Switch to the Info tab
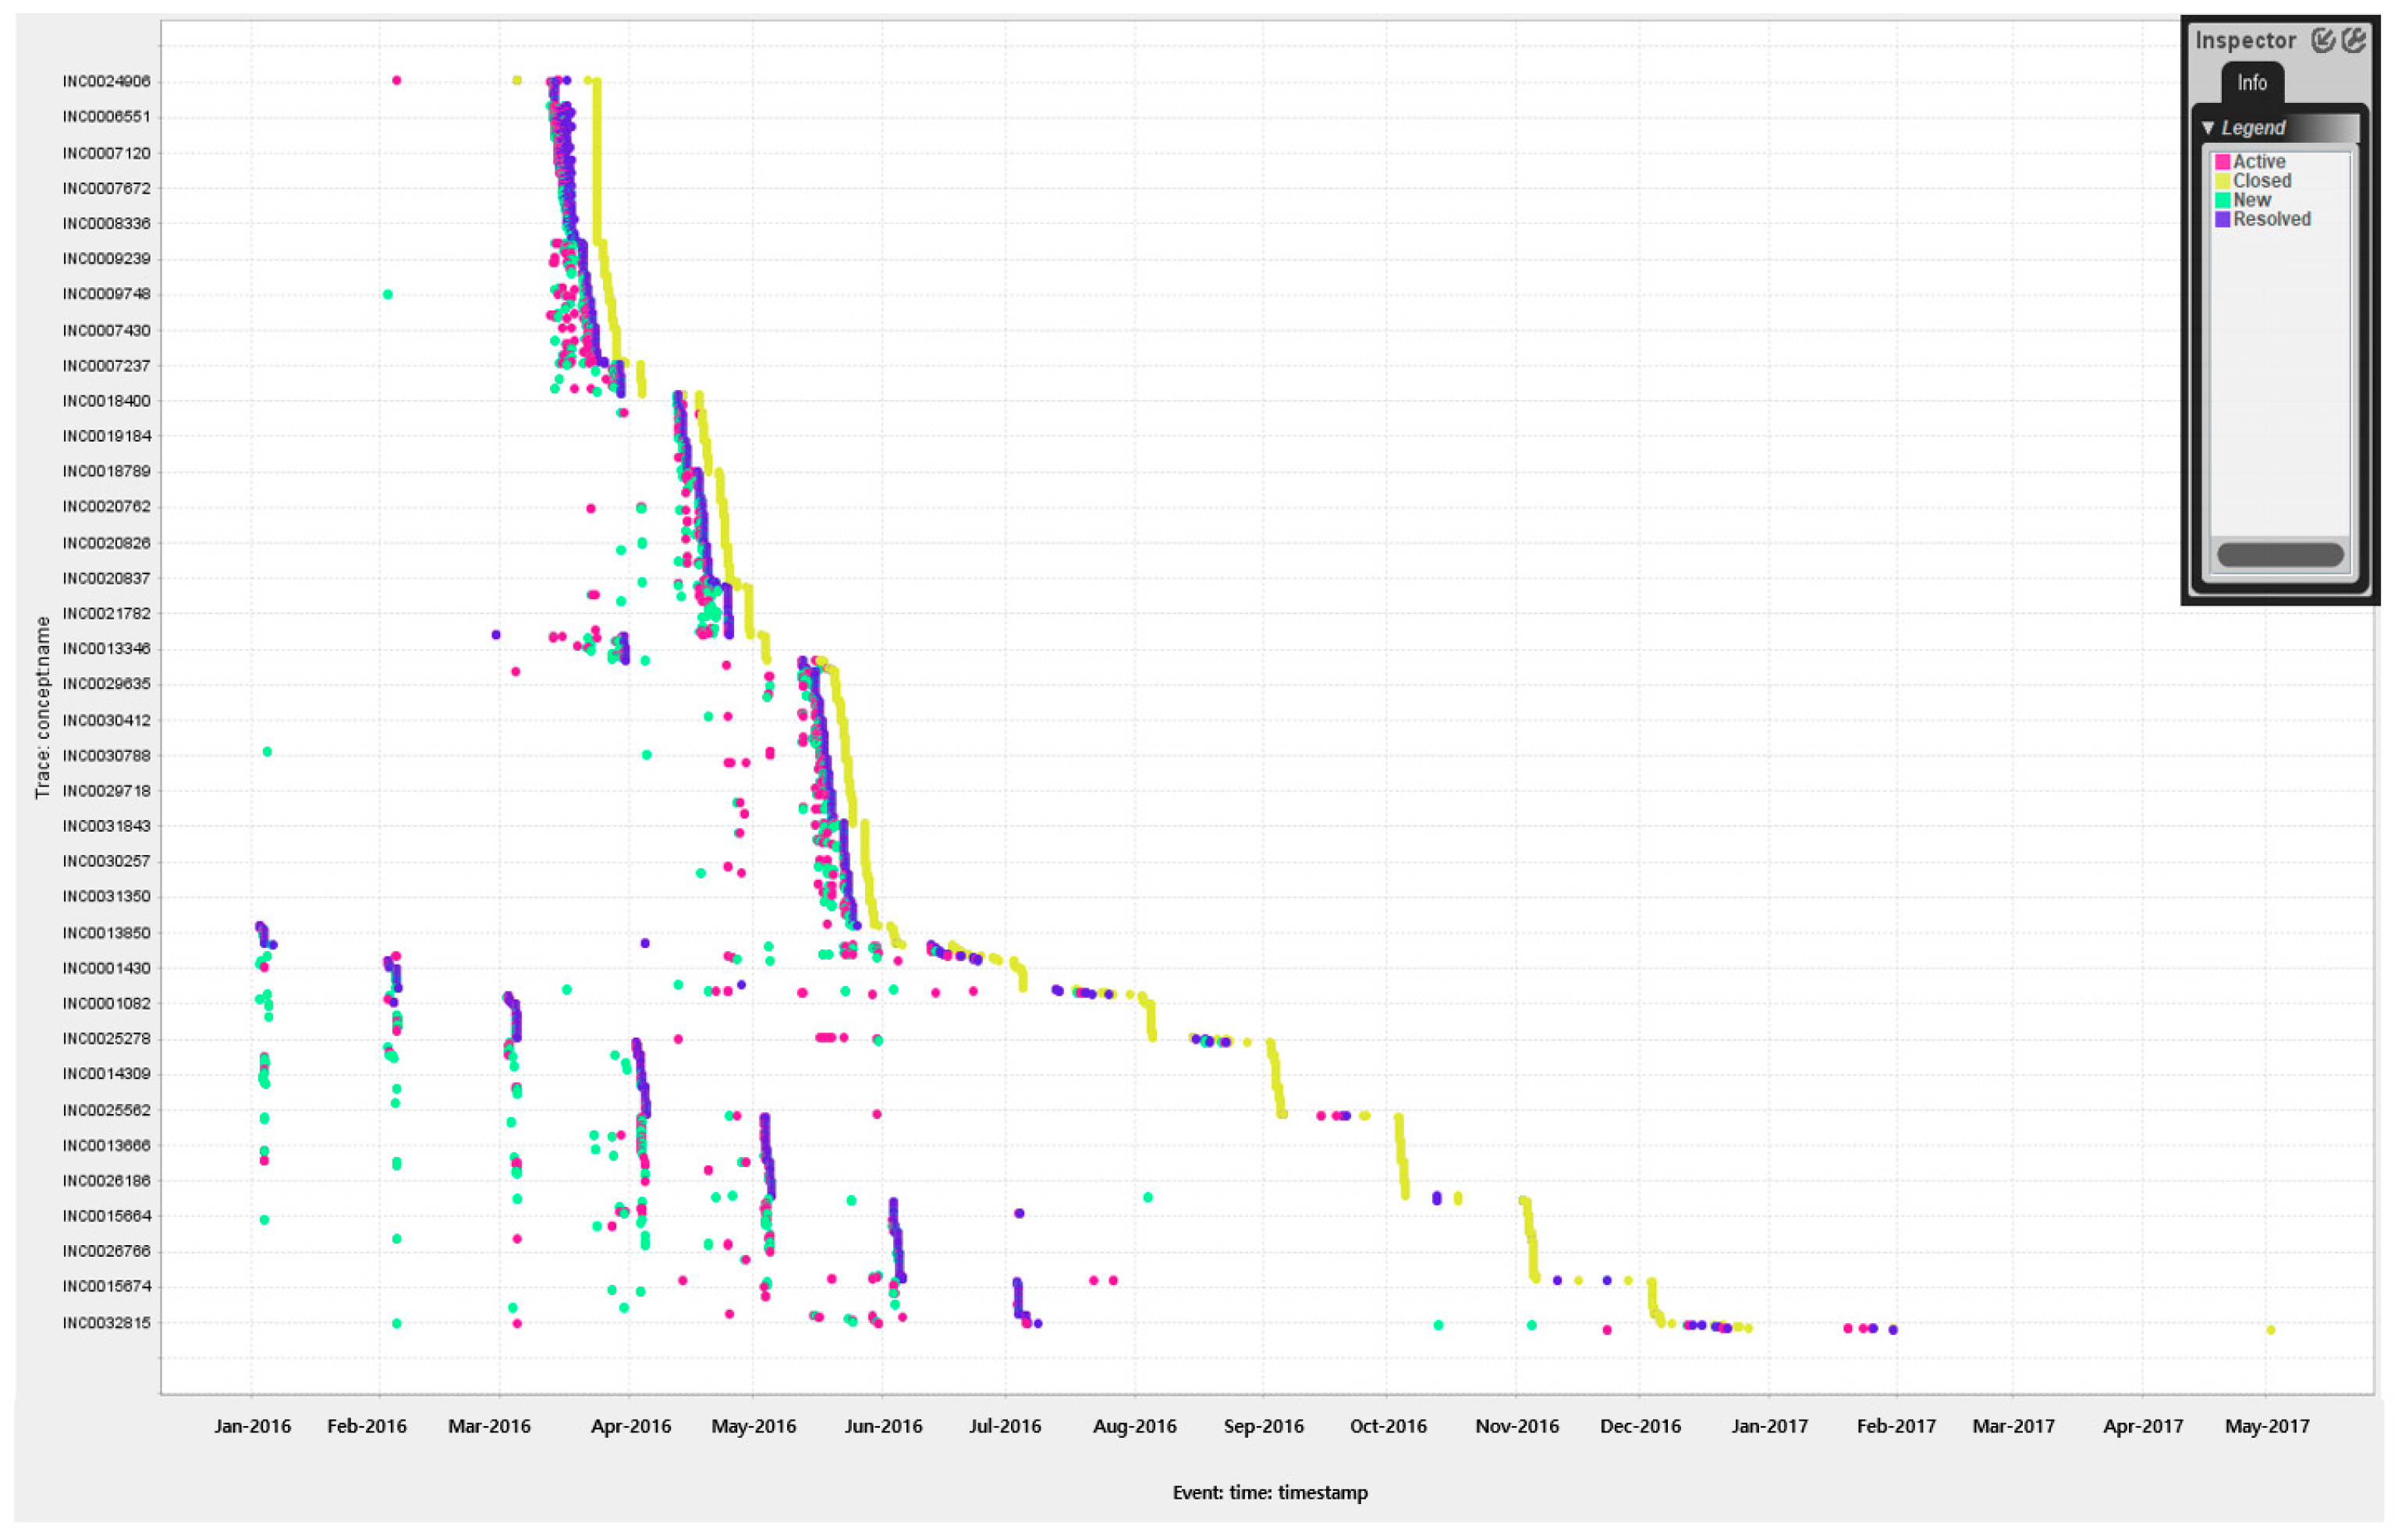The width and height of the screenshot is (2398, 1540). pyautogui.click(x=2251, y=83)
